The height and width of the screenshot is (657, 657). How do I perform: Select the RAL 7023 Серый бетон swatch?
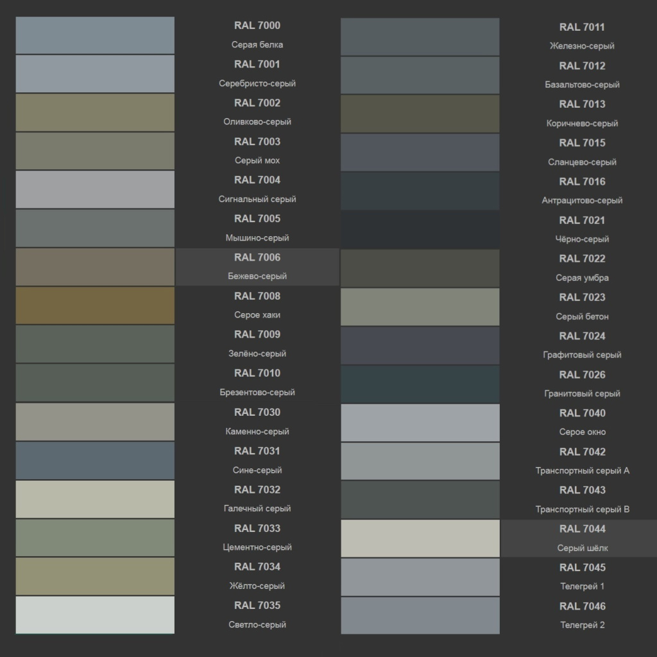[420, 307]
